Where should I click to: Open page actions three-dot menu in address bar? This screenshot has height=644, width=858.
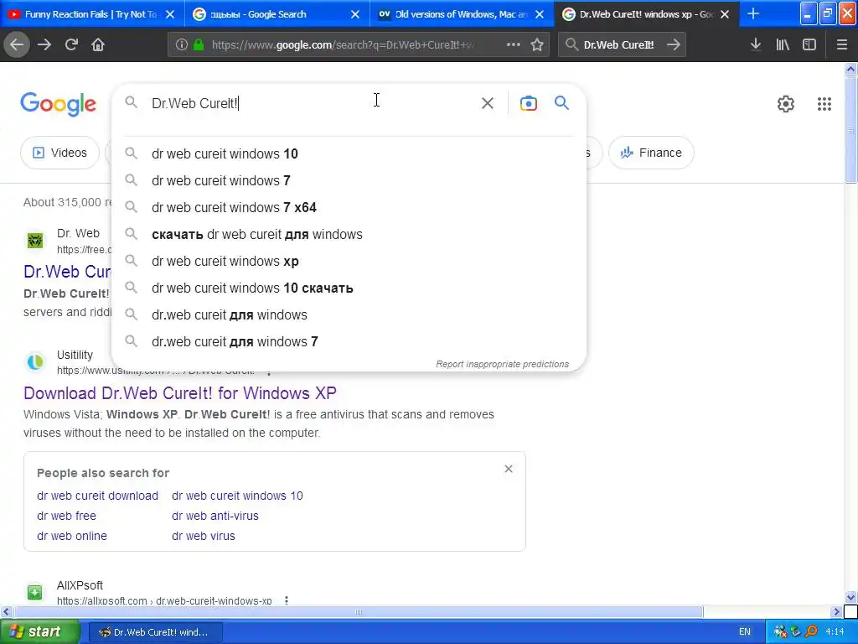(514, 44)
